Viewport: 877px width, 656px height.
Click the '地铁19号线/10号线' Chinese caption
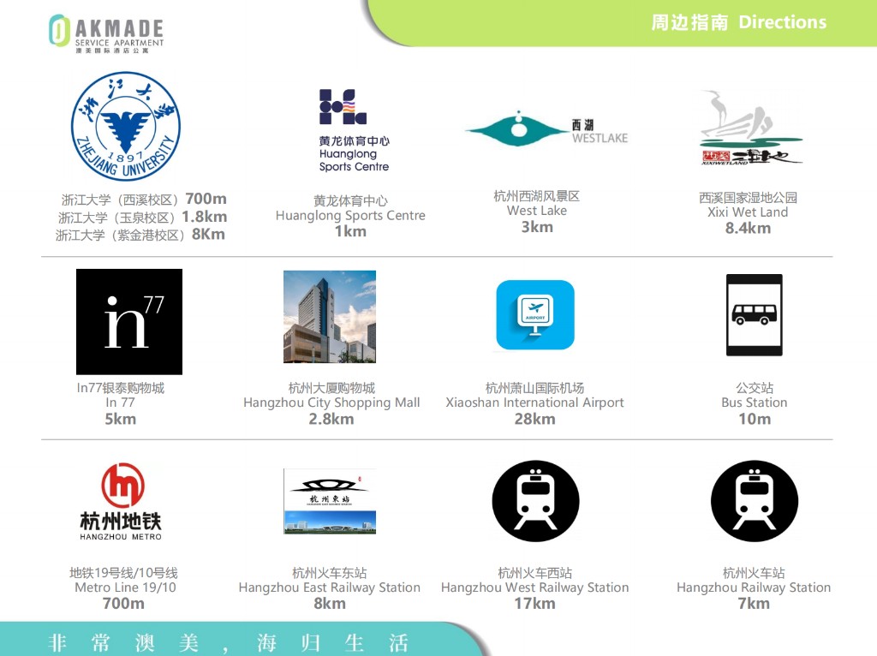tap(123, 573)
